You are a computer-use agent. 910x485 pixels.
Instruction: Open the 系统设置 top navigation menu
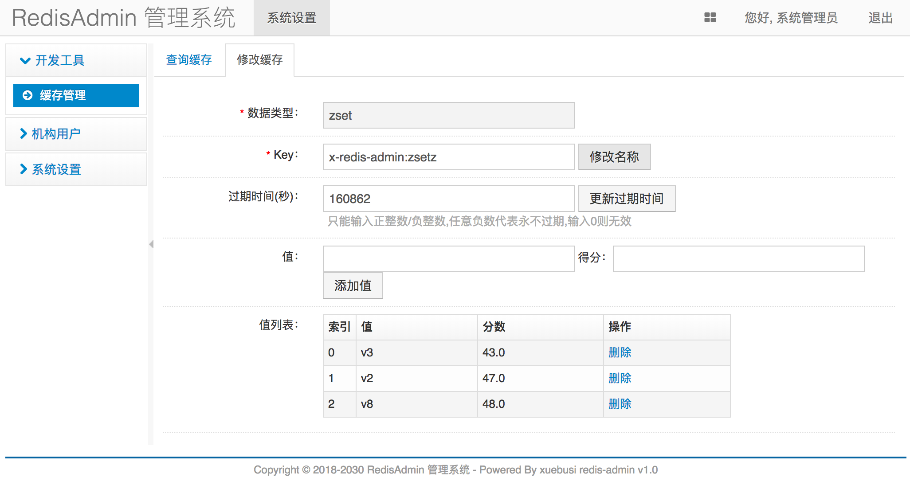click(291, 18)
